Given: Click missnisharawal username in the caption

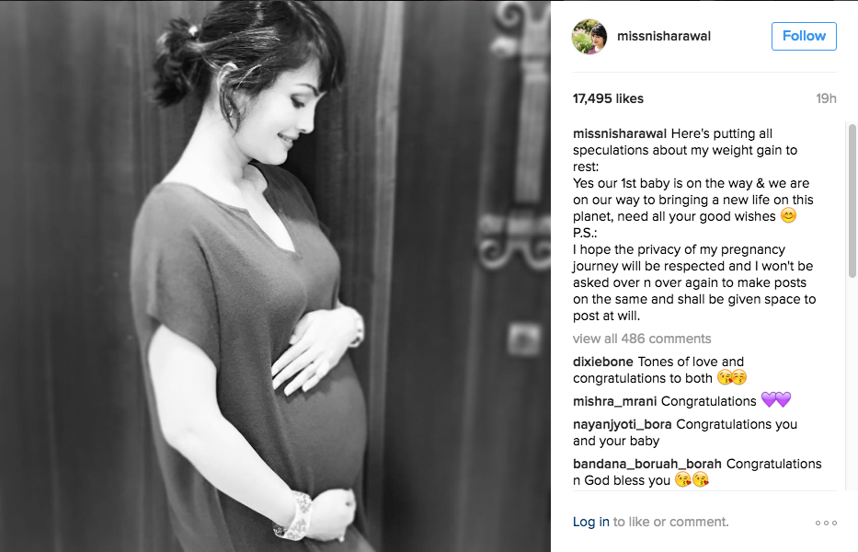Looking at the screenshot, I should pyautogui.click(x=620, y=133).
